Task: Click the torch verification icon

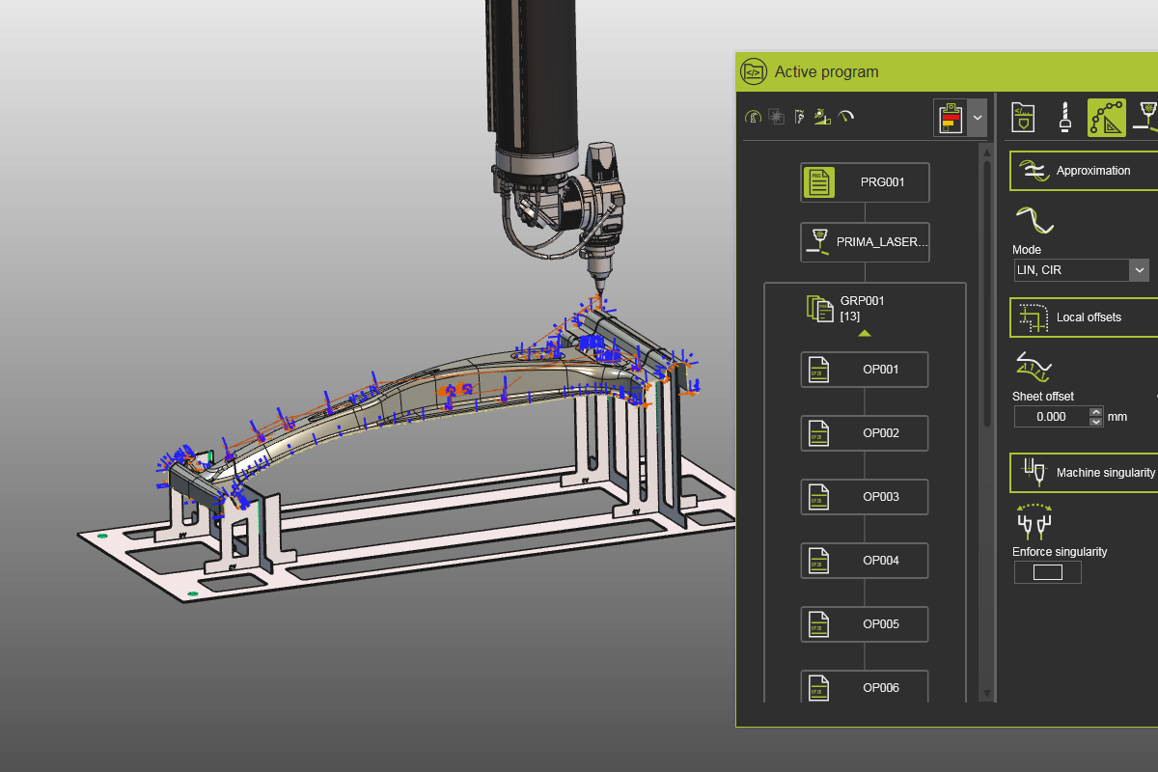Action: point(799,116)
